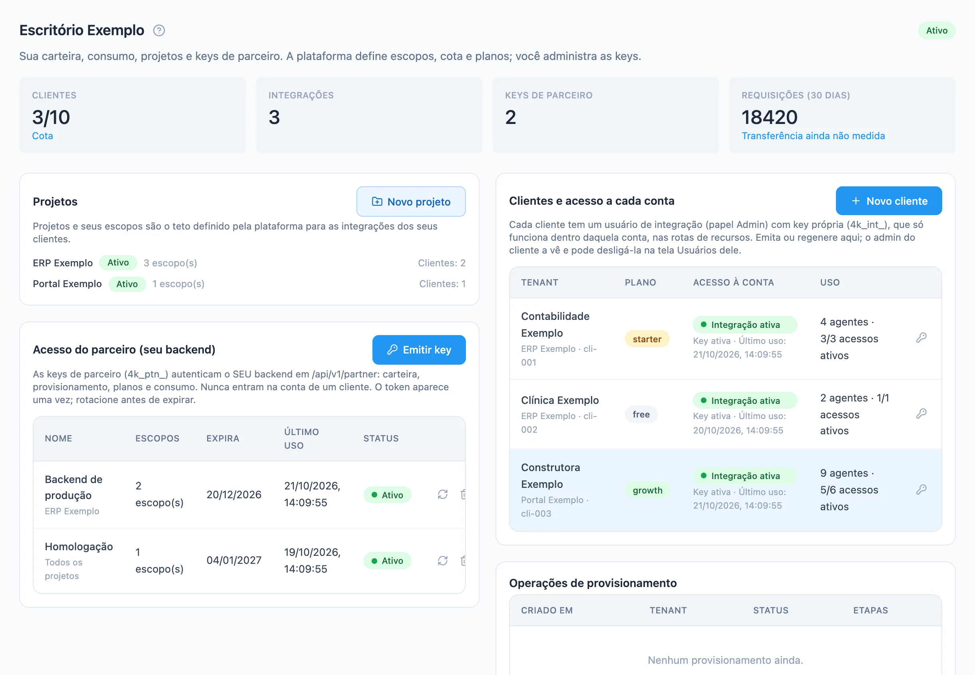
Task: Click the '3 escopo(s)' text
Action: click(170, 263)
